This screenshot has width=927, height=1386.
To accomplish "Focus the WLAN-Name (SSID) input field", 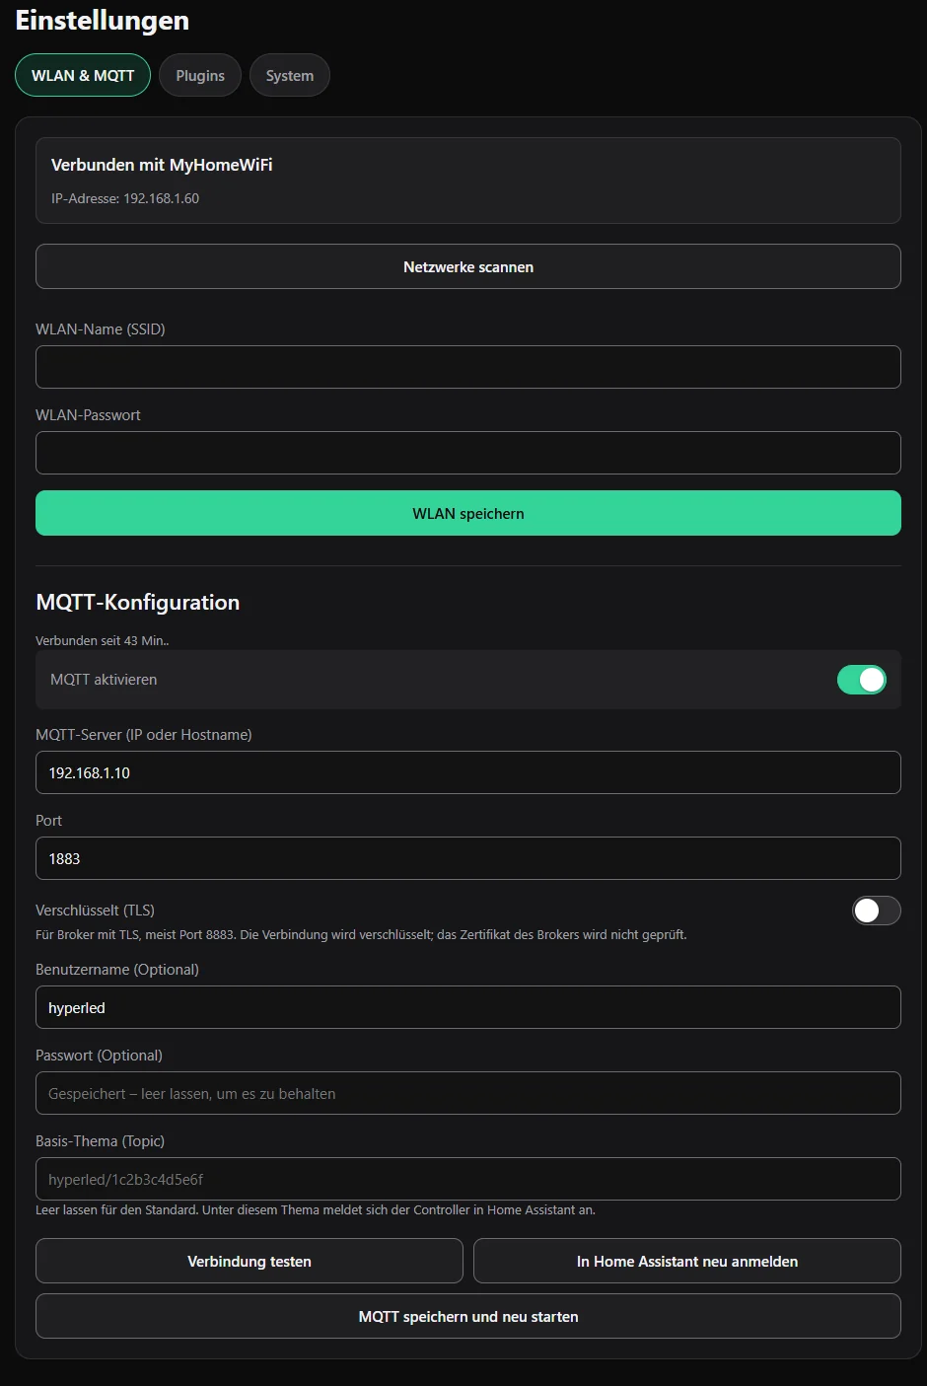I will pos(468,367).
